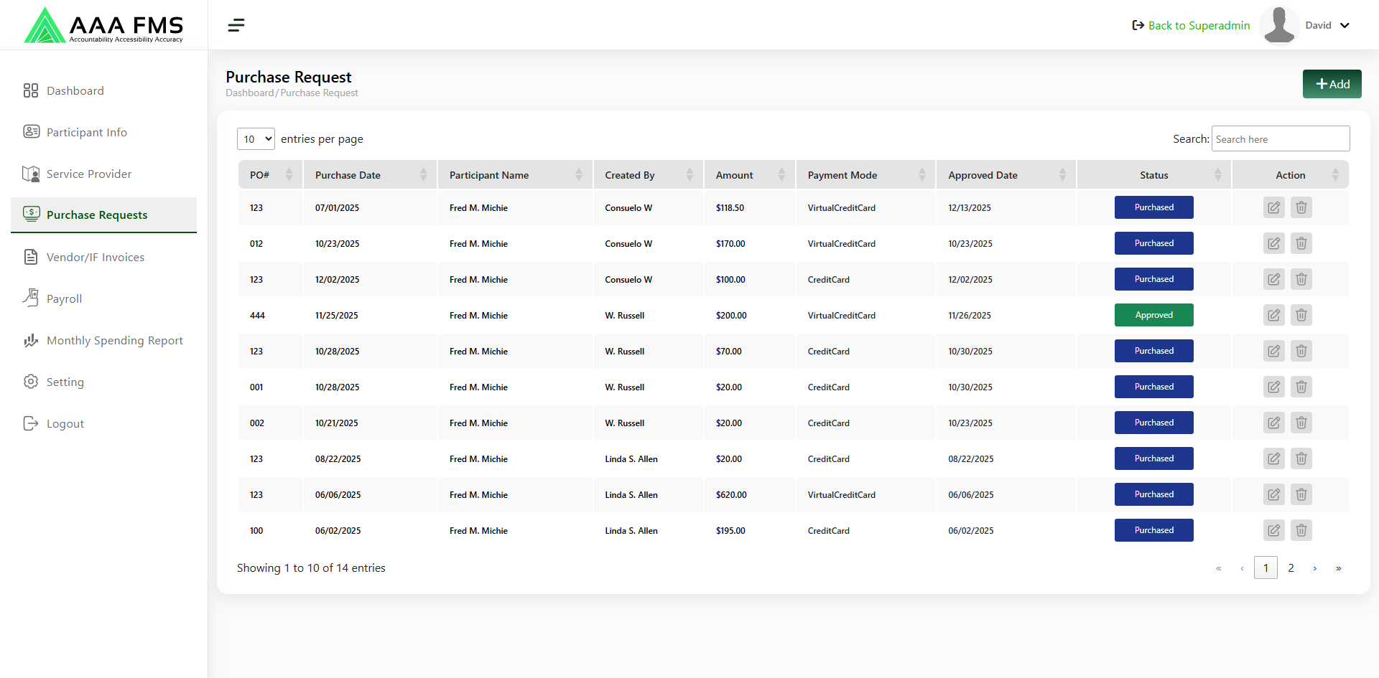1379x678 pixels.
Task: Open the Vendor/IF Invoices page
Action: [x=95, y=258]
